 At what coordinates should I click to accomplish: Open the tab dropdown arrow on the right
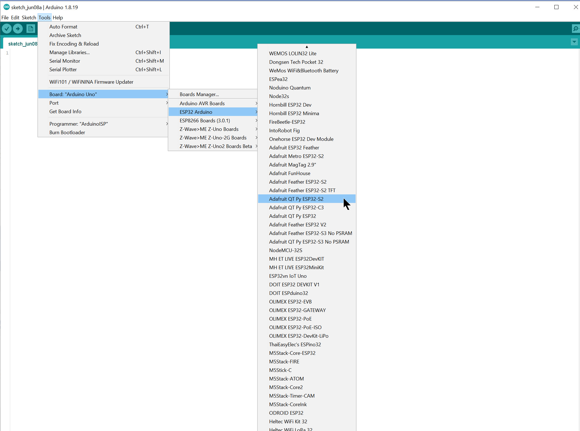coord(574,42)
